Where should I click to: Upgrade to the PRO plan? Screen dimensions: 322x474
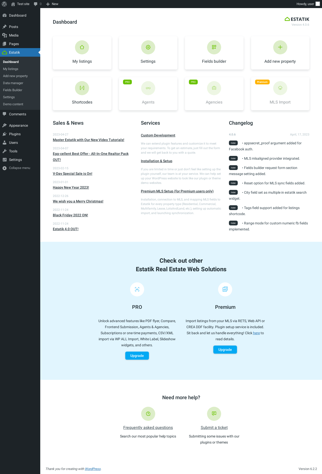(137, 356)
